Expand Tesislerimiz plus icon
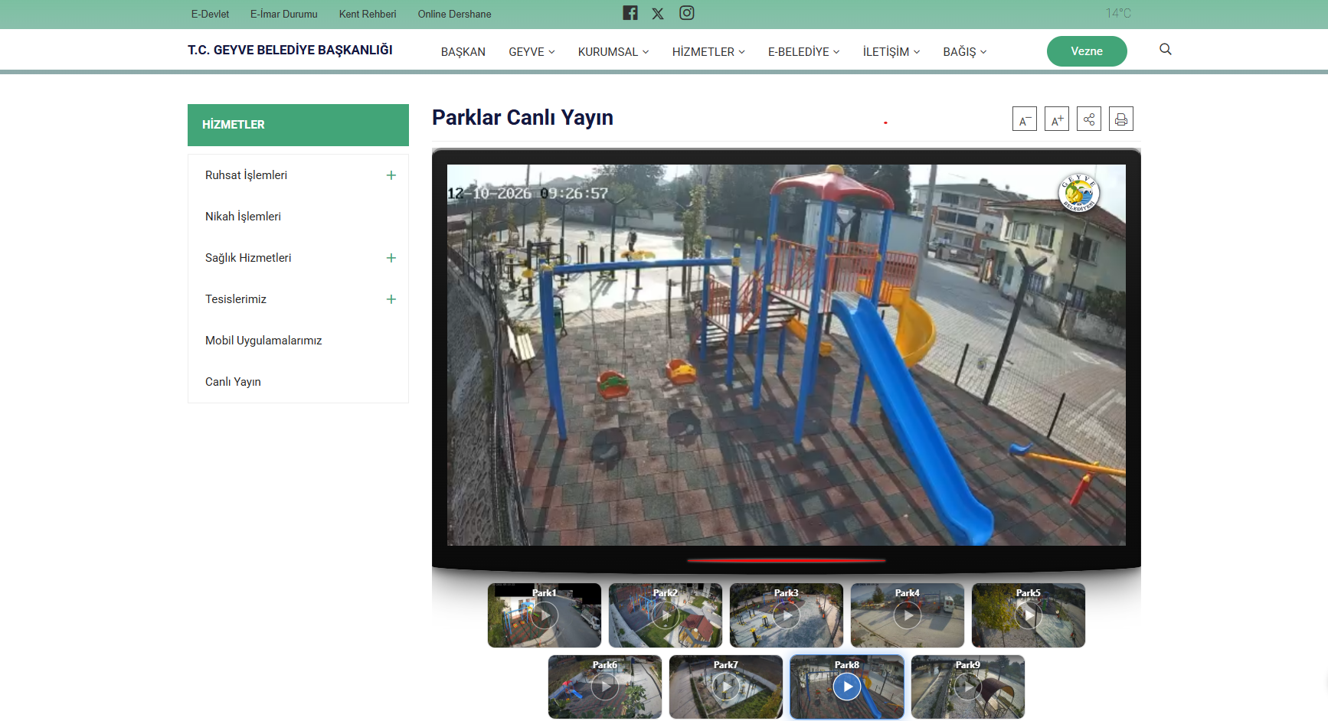1328x721 pixels. pyautogui.click(x=391, y=299)
